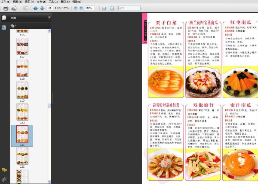258x184 pixels.
Task: Select the page 117 thumbnail
Action: coord(22,46)
